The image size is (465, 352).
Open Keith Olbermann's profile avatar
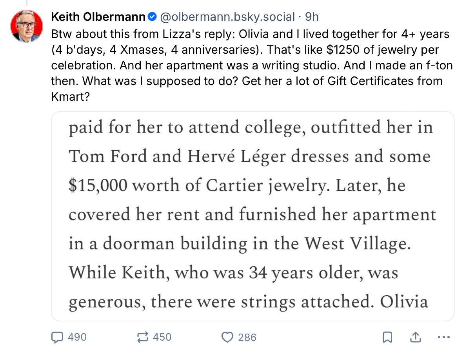pos(26,25)
